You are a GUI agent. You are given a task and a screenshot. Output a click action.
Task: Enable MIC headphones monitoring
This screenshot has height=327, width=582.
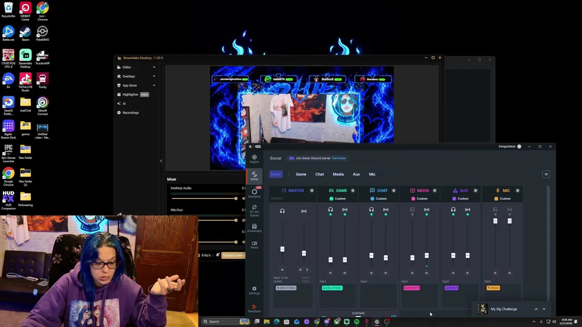495,210
